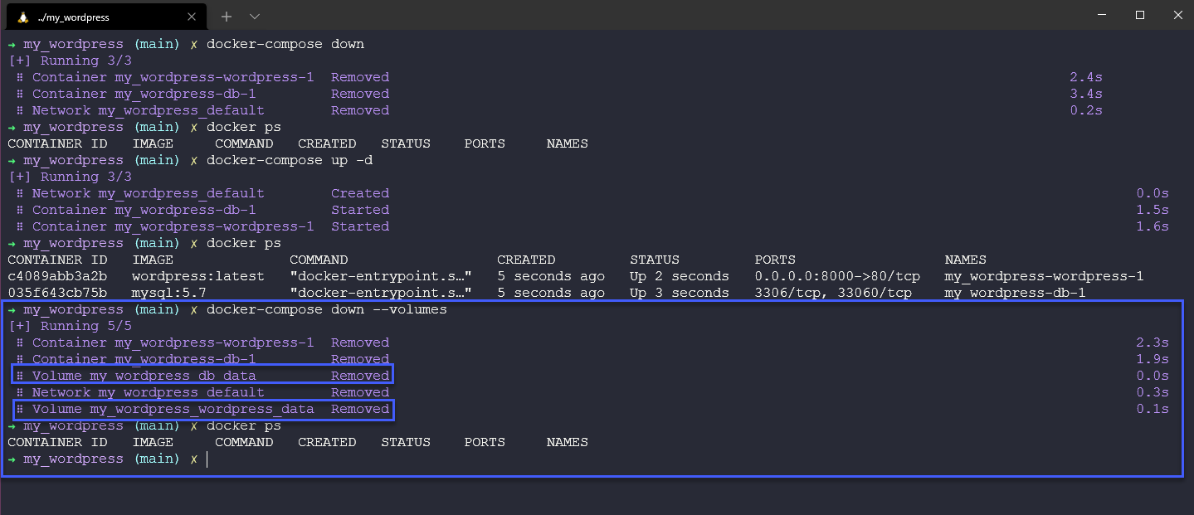Click the cursor at the last empty prompt
This screenshot has width=1194, height=515.
point(207,459)
